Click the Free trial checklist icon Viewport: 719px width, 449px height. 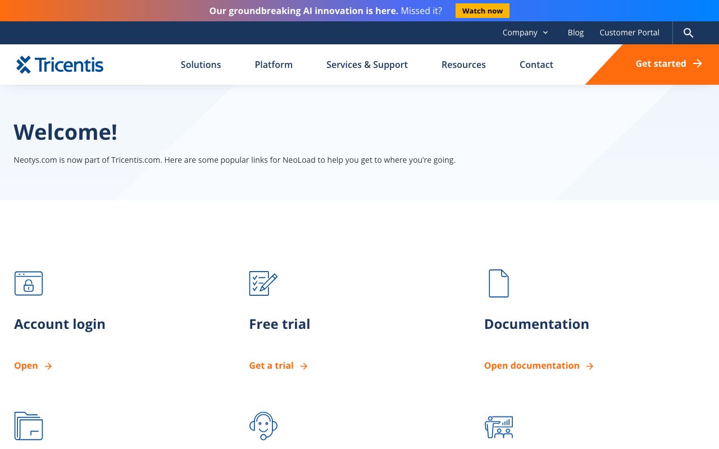[263, 283]
